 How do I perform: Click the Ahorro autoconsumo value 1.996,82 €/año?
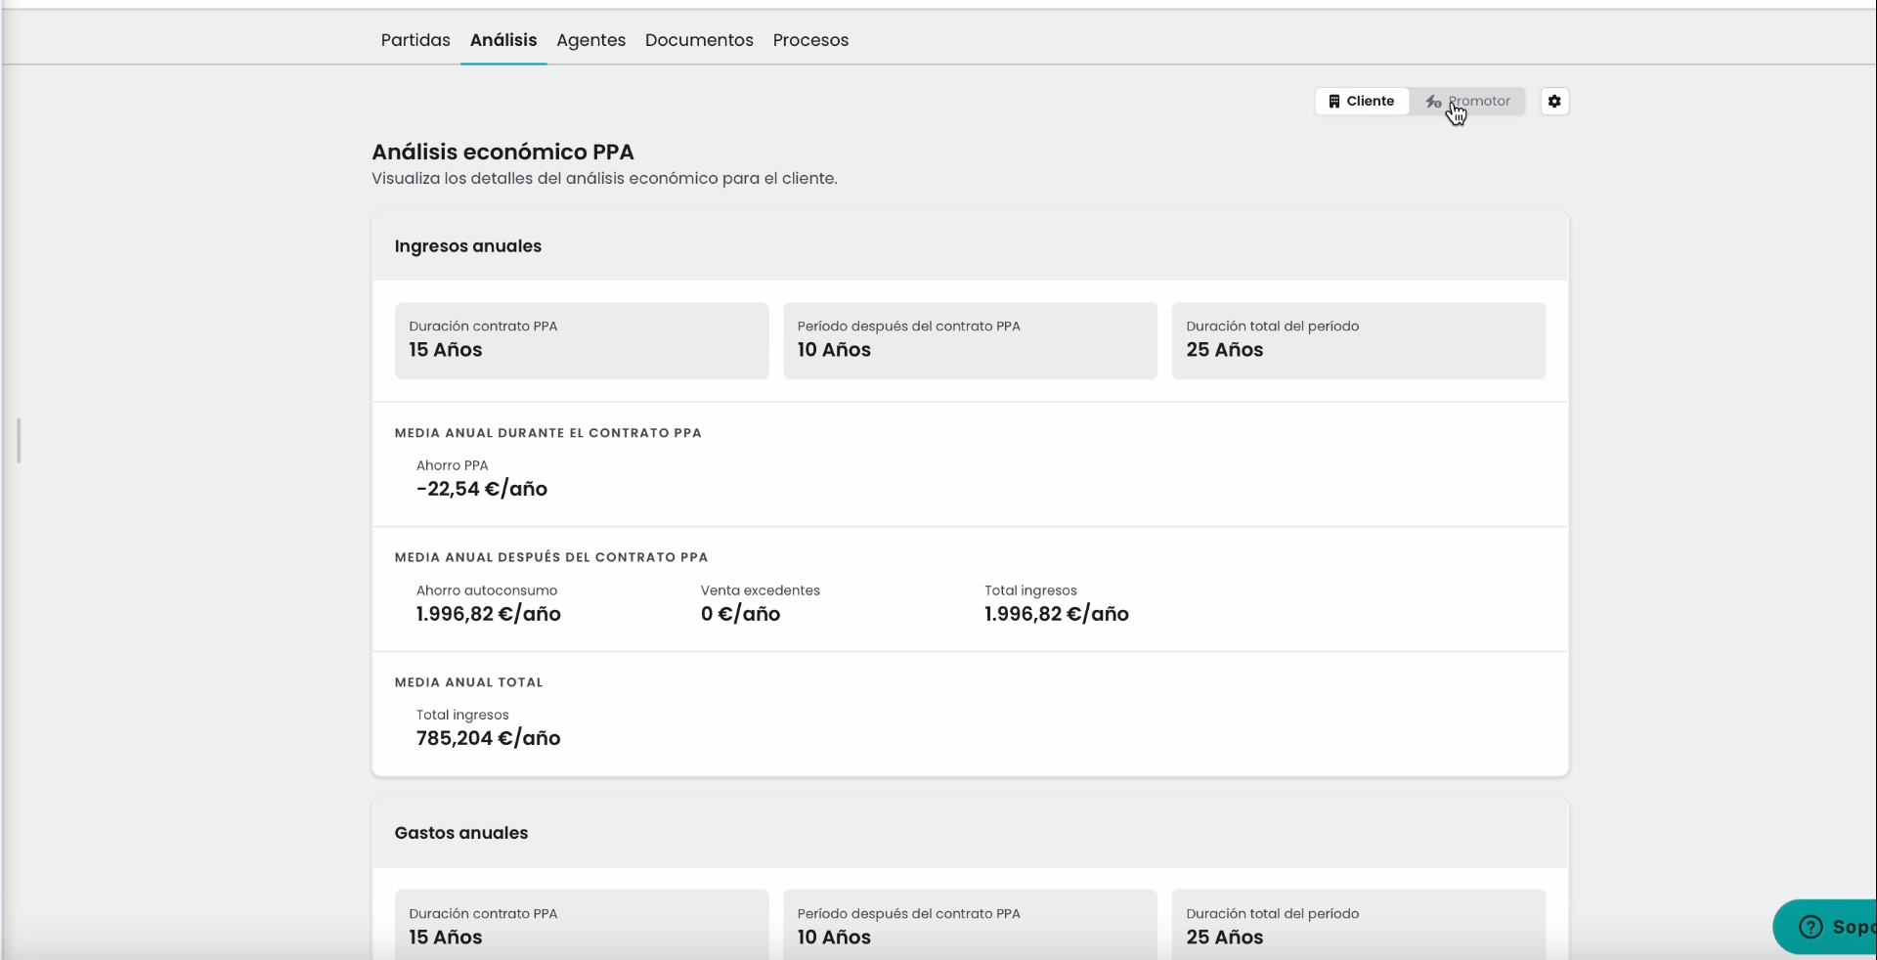[489, 614]
